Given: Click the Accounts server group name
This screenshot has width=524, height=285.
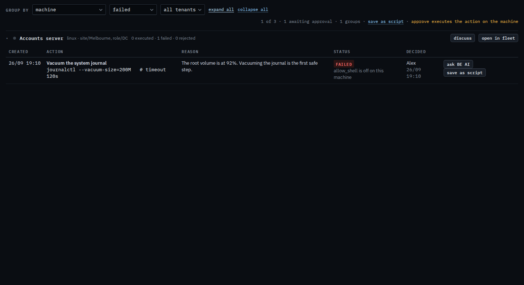Looking at the screenshot, I should point(41,38).
